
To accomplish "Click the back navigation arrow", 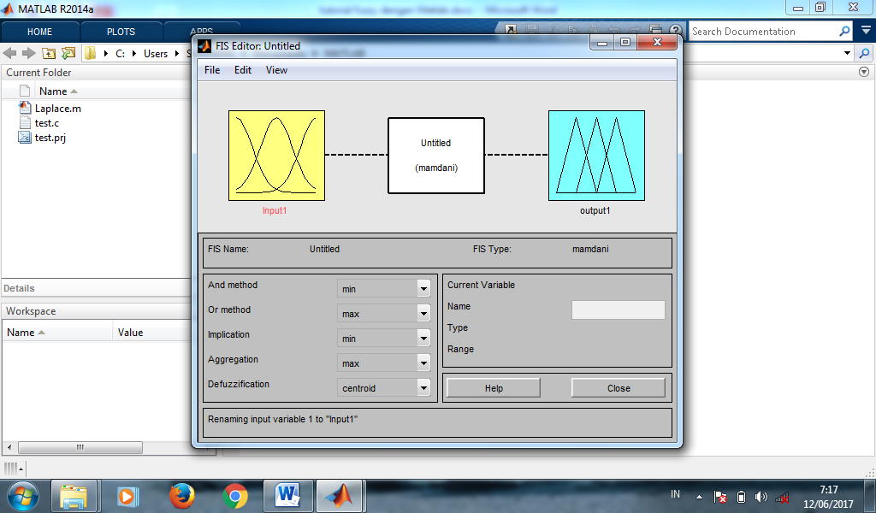I will coord(9,52).
